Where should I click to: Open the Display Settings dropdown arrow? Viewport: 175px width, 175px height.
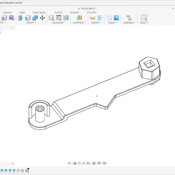tap(96, 163)
